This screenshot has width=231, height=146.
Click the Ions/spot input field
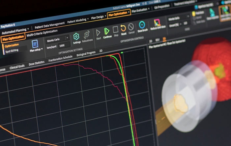tap(64, 45)
